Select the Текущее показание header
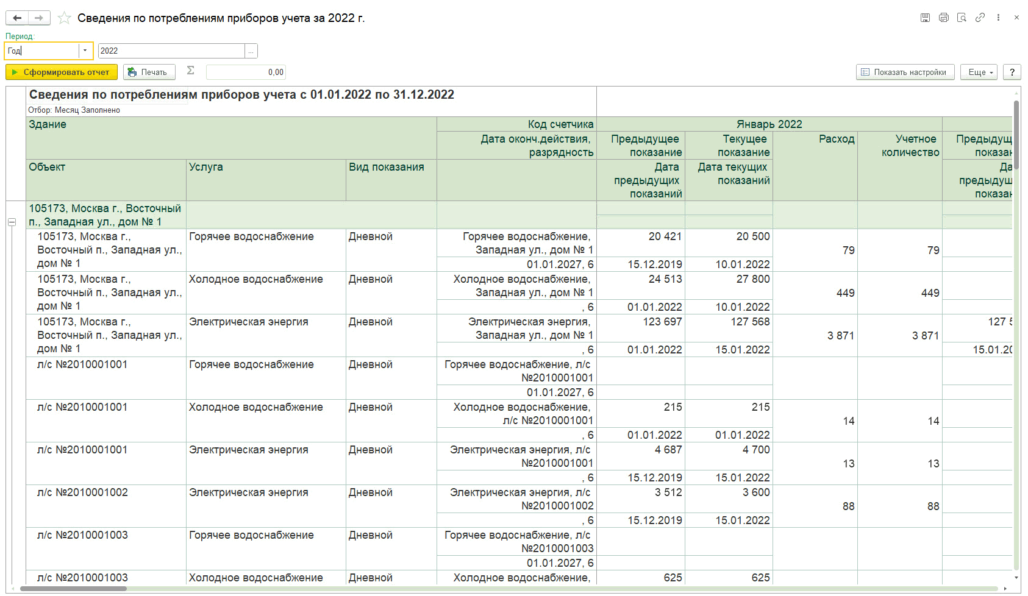The height and width of the screenshot is (596, 1028). click(729, 146)
